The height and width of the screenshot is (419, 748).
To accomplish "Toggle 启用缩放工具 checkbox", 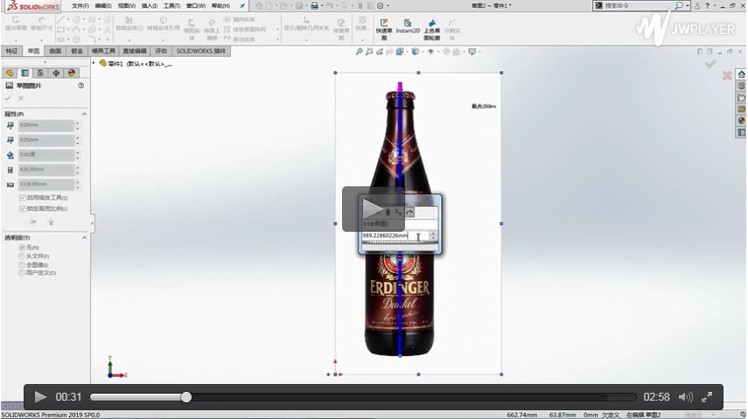I will (23, 198).
